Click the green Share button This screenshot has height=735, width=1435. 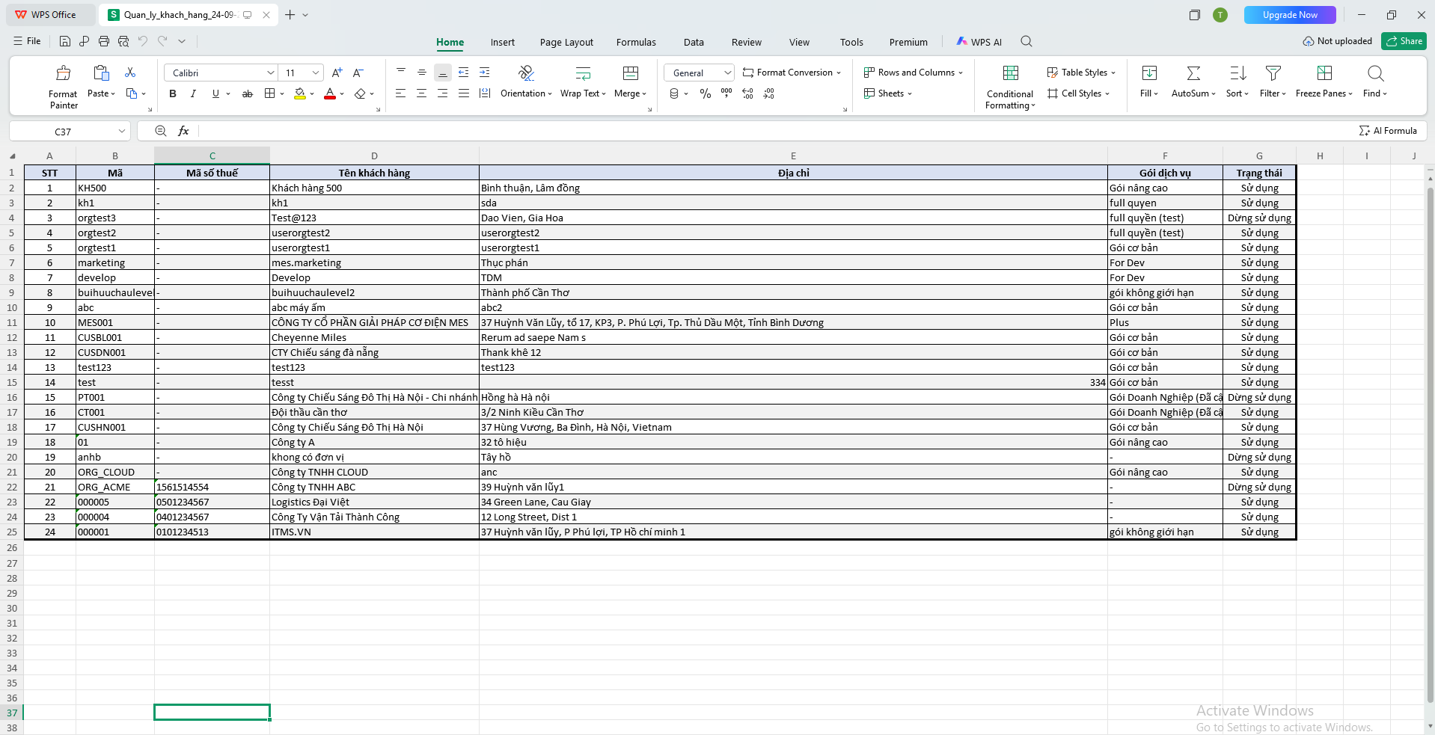click(x=1404, y=41)
